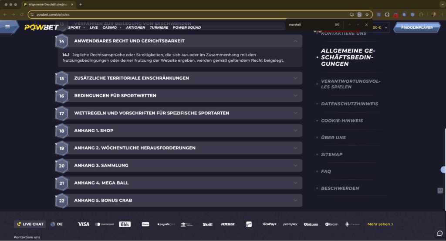
Task: Expand Anhang 4. Mega Ball section
Action: [295, 183]
